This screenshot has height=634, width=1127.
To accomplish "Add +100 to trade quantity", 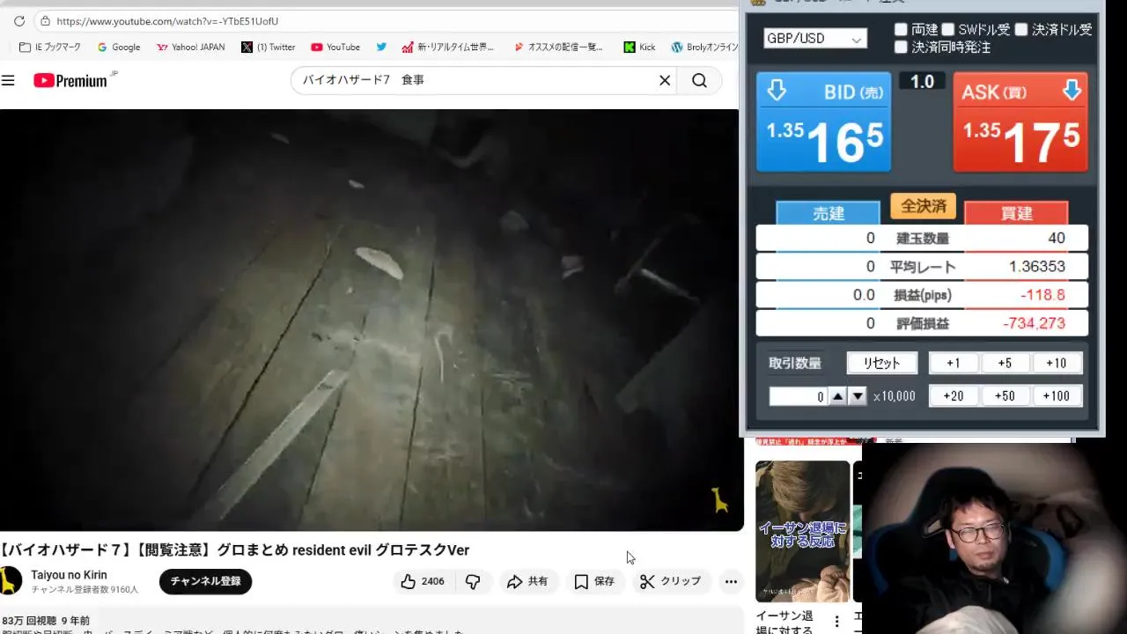I will point(1056,396).
